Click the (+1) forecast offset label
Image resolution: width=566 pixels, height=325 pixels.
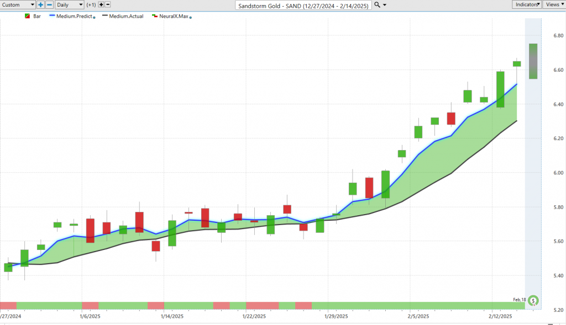pos(91,4)
